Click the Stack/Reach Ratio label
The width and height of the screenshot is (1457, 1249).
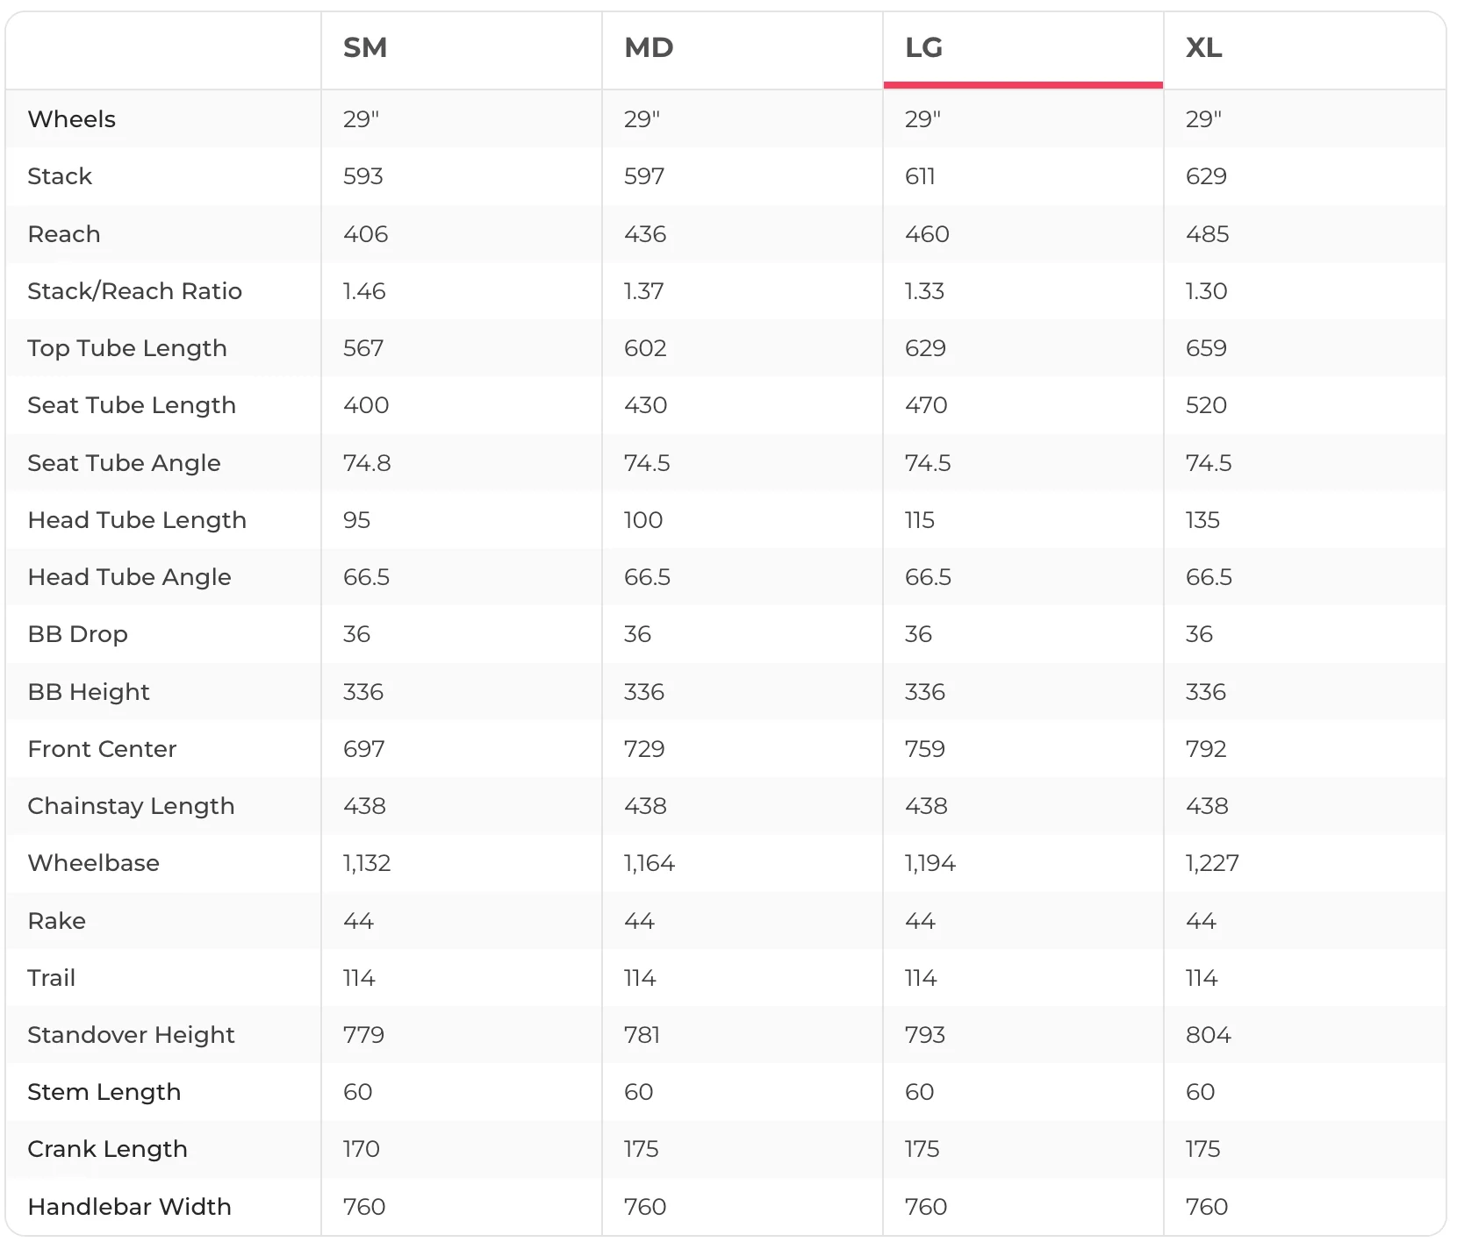(x=135, y=291)
